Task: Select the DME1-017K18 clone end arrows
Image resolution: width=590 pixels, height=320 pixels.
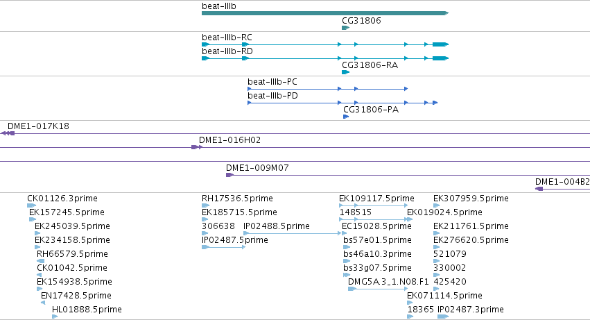Action: (8, 133)
